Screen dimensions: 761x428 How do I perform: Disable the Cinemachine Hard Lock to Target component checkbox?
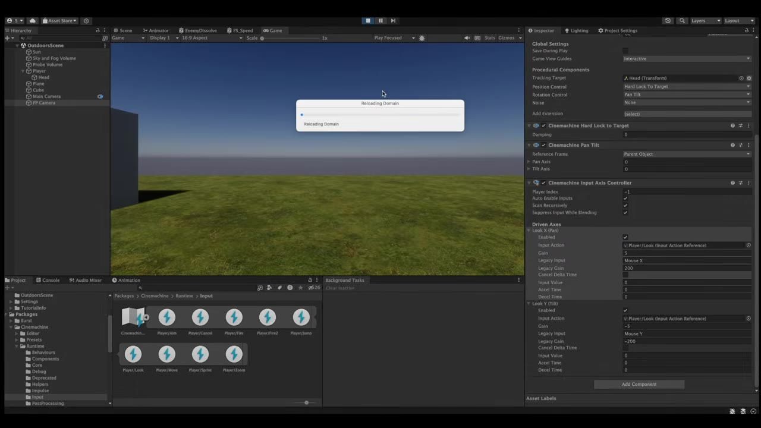(x=543, y=126)
